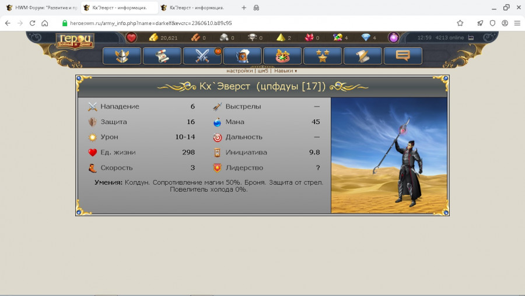This screenshot has height=296, width=525.
Task: Open the настройки link
Action: (x=239, y=71)
